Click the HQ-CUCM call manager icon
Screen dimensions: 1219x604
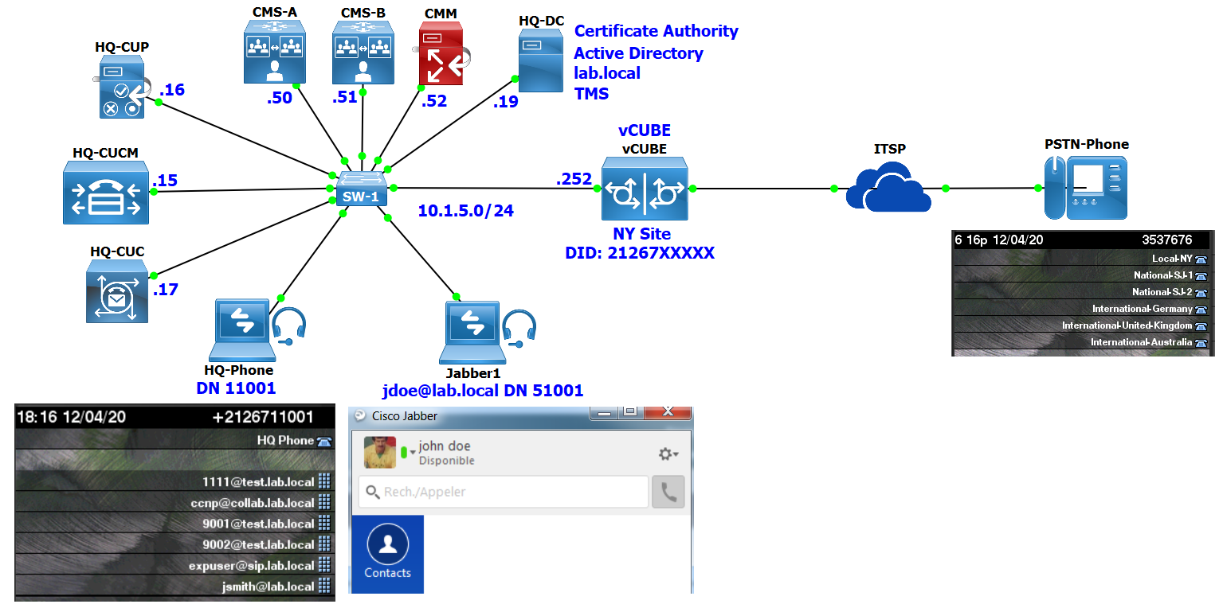tap(105, 192)
